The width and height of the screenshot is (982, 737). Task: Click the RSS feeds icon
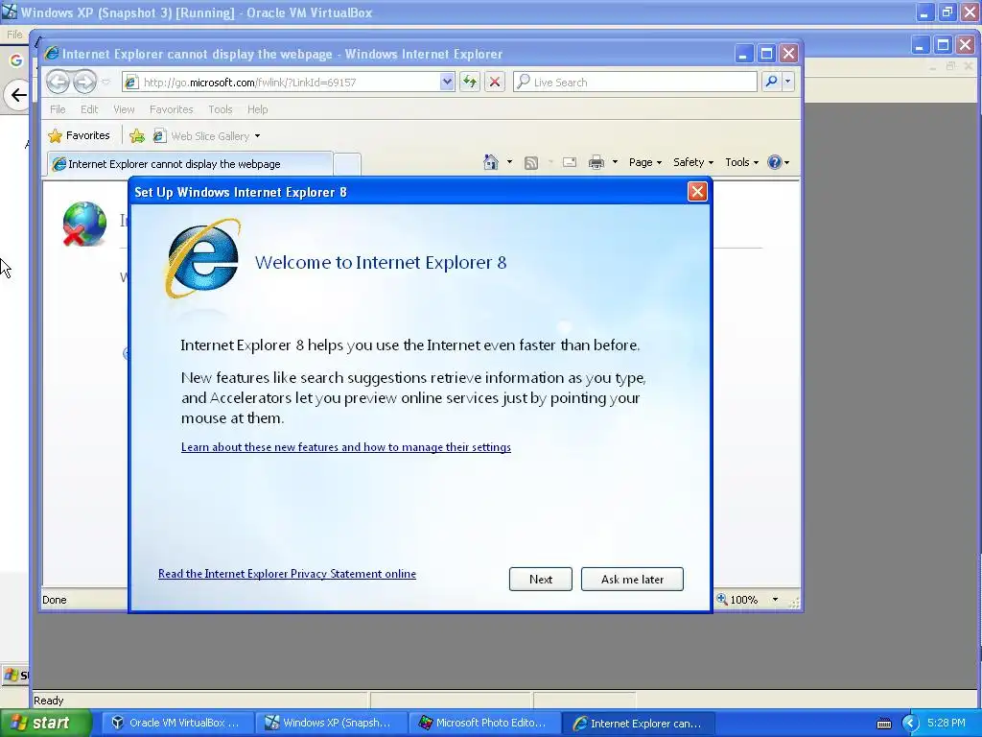(x=531, y=163)
